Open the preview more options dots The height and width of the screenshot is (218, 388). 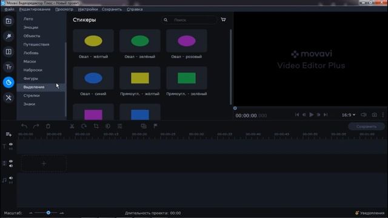click(x=383, y=115)
